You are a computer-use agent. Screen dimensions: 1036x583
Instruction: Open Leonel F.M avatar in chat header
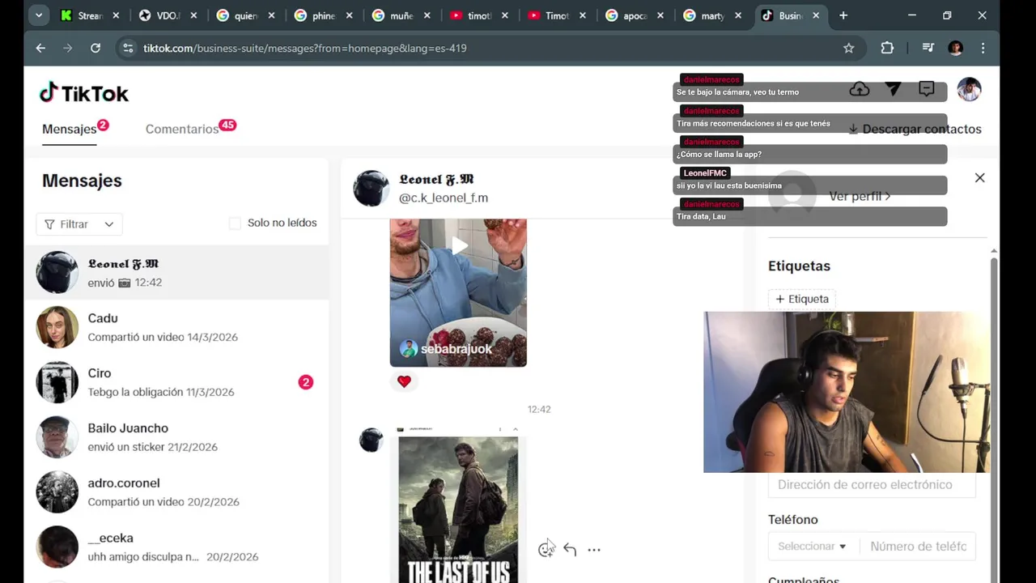tap(371, 188)
